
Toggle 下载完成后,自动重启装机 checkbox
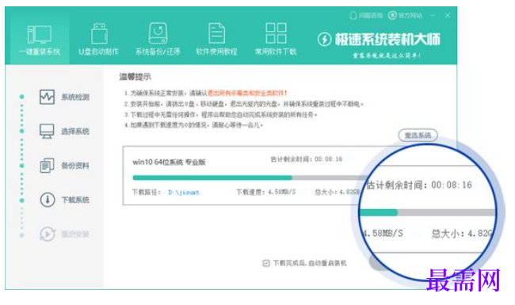click(266, 263)
